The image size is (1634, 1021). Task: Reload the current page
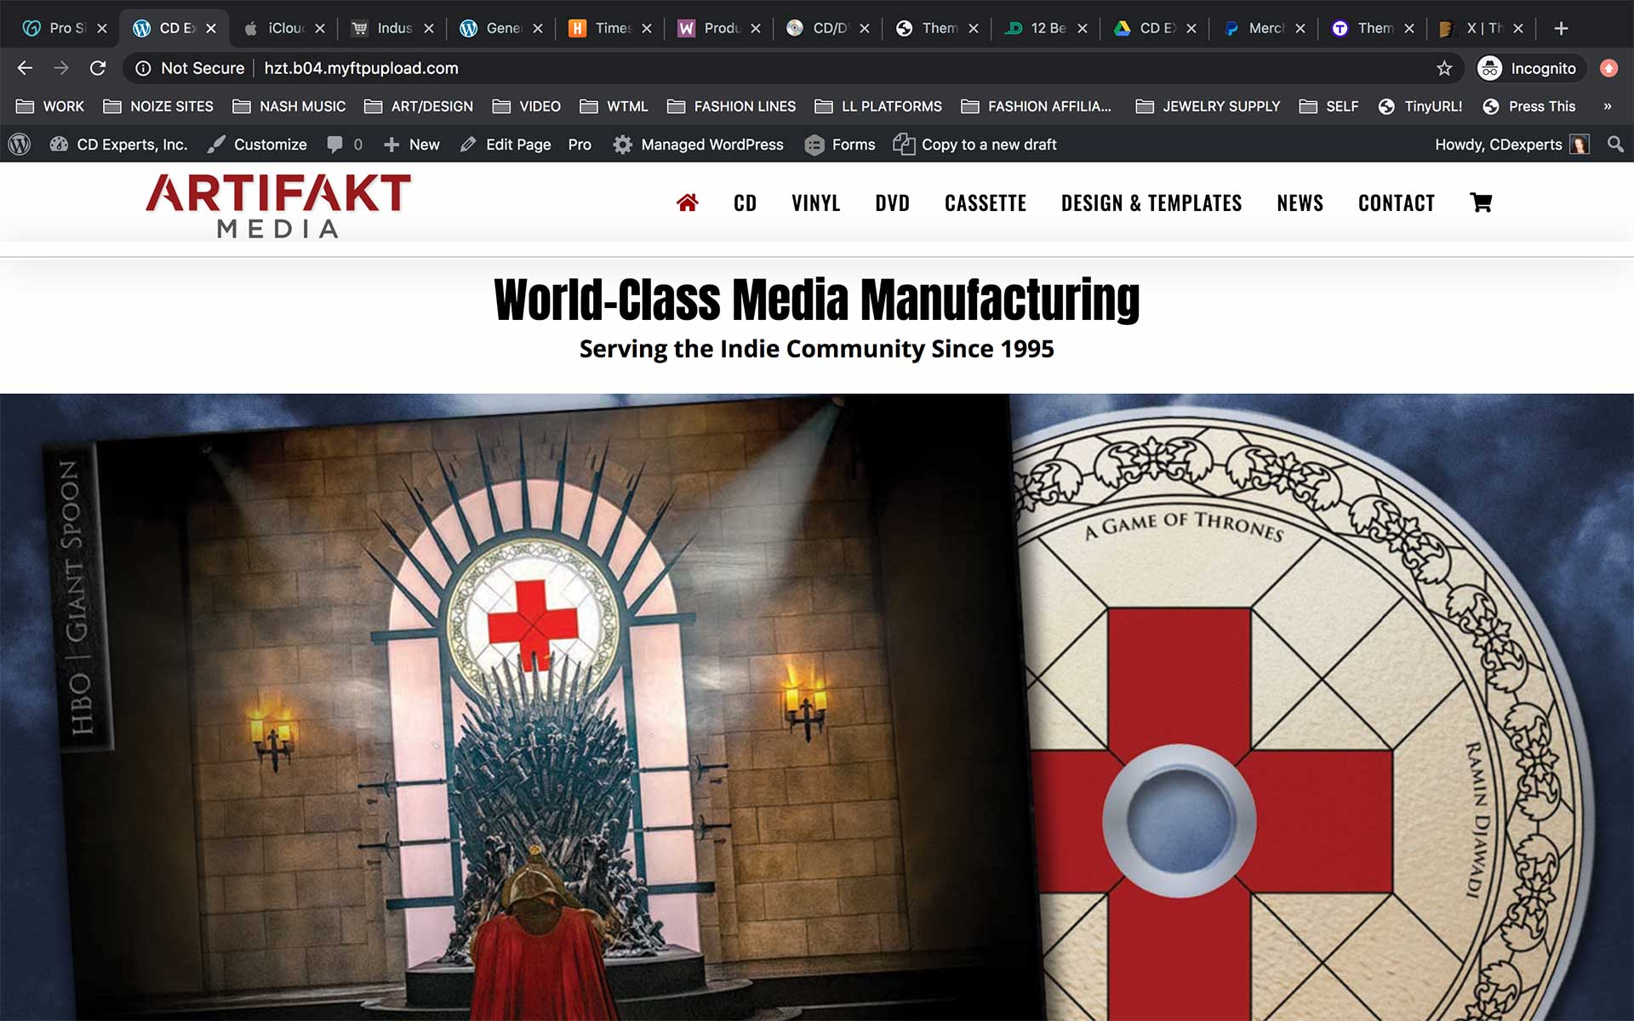(x=98, y=68)
